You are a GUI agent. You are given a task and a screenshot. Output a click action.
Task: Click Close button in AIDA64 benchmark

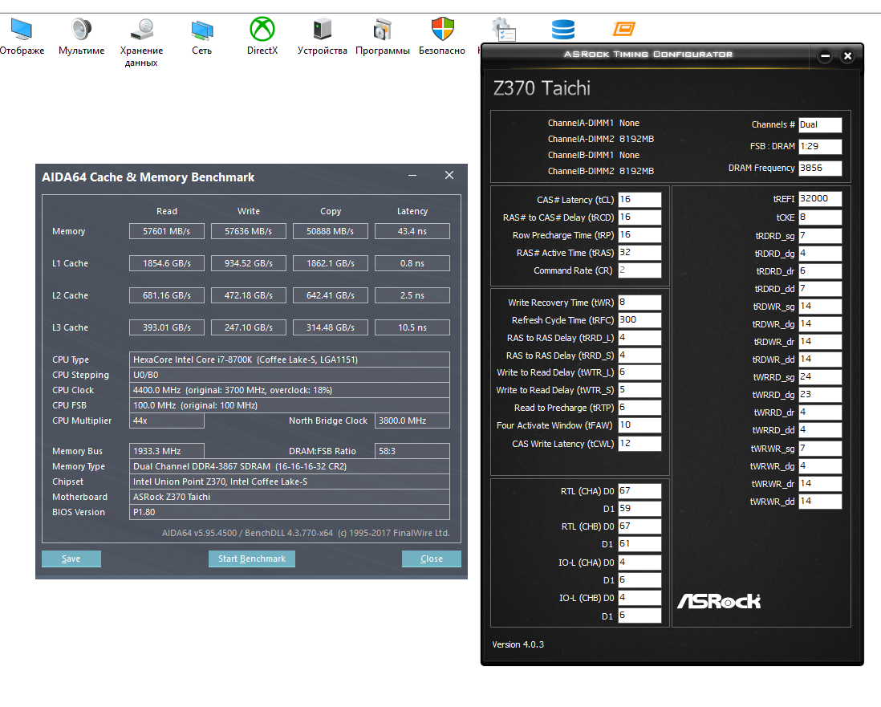coord(432,559)
